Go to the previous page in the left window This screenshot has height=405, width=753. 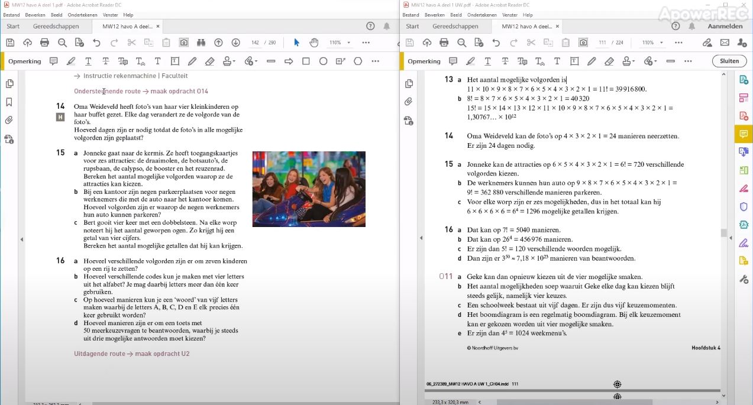(x=218, y=43)
